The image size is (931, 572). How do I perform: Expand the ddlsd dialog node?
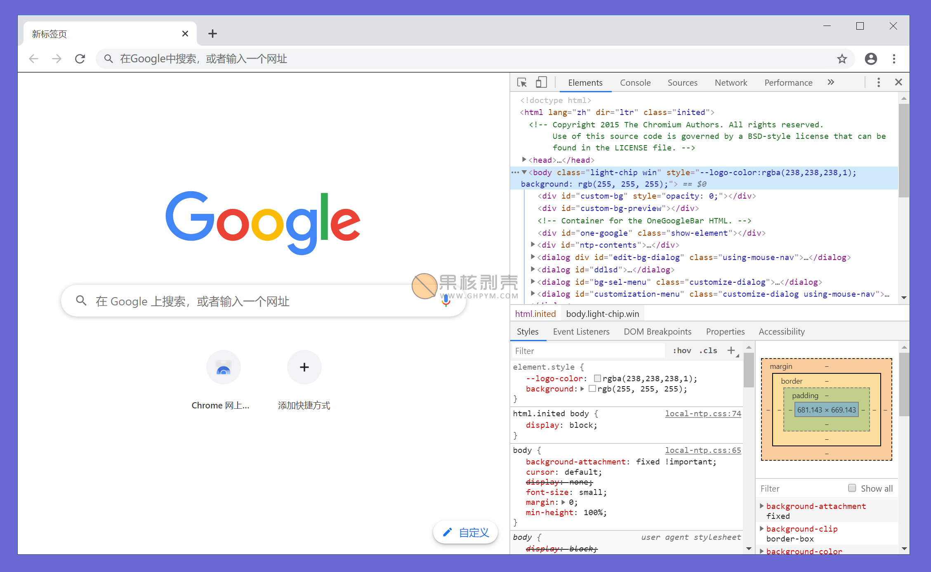533,269
